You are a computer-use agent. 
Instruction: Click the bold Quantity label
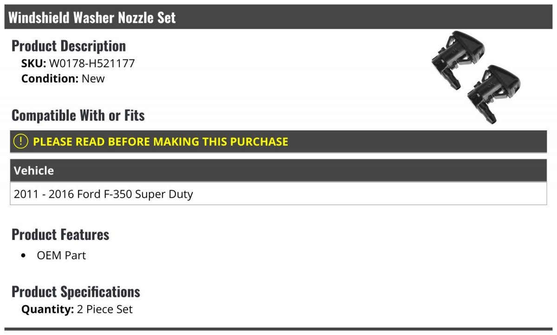(x=48, y=309)
